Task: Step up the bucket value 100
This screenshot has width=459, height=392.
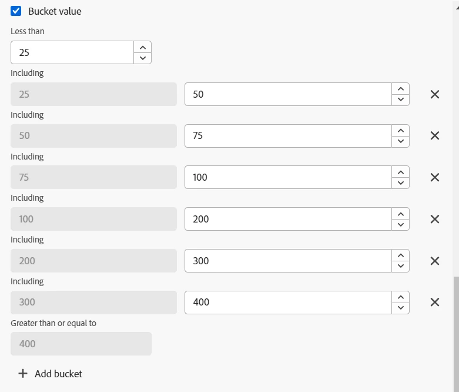Action: (x=400, y=172)
